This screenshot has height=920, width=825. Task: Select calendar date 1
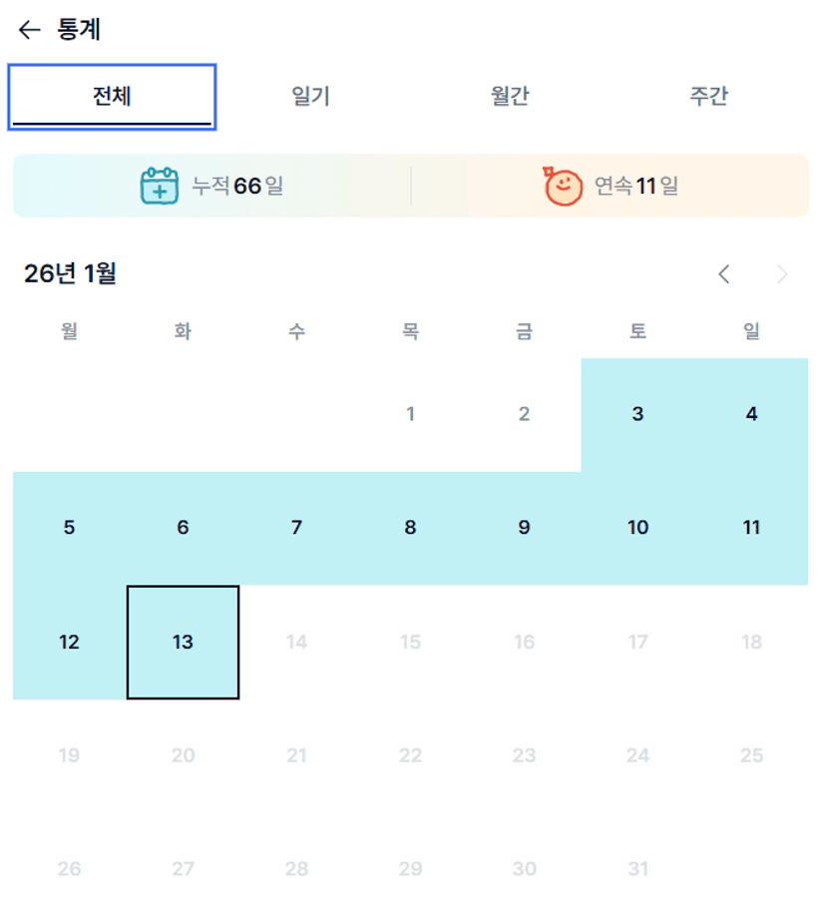[410, 415]
